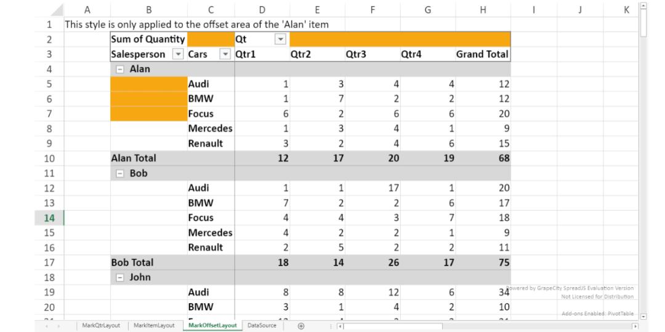
Task: Click Bob's 'Renault' cell
Action: point(211,247)
